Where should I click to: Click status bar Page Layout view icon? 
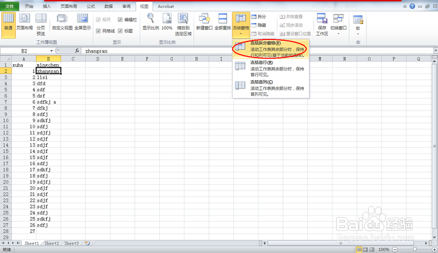365,250
